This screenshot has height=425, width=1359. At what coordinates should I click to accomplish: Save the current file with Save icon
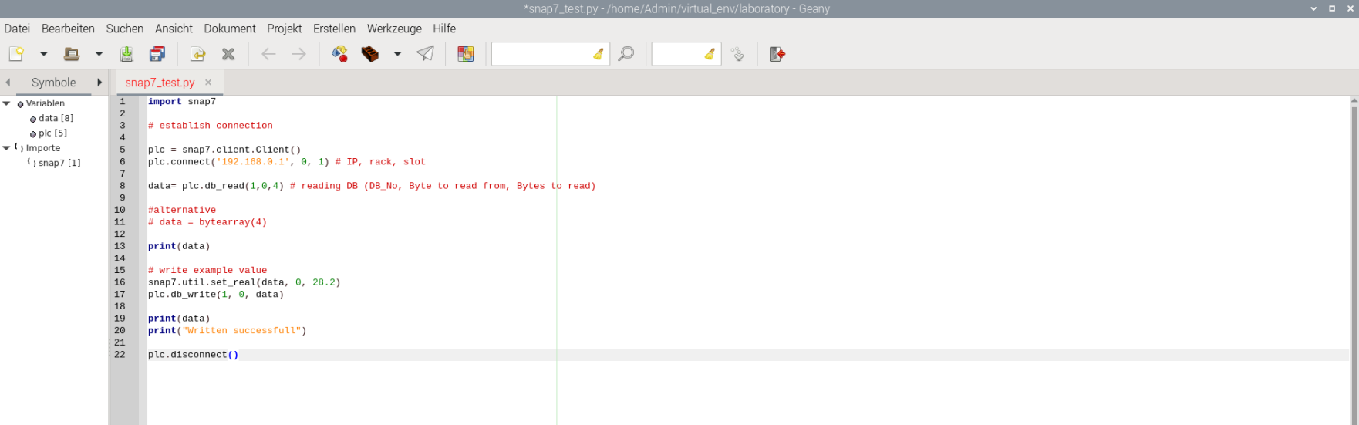(x=126, y=54)
